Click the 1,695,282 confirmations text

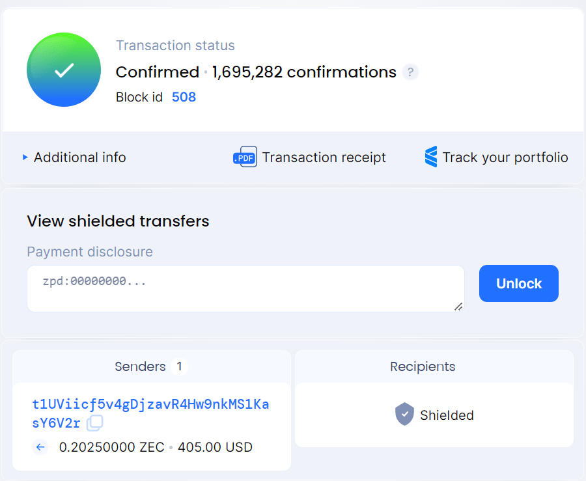pos(304,72)
